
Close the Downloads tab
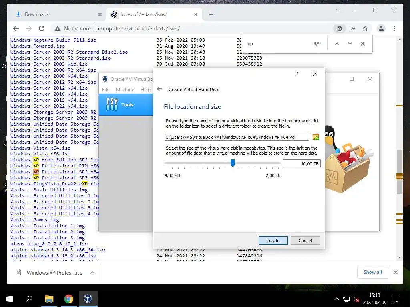tap(100, 14)
